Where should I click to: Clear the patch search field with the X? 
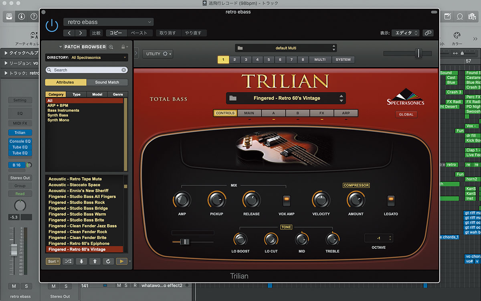[x=124, y=70]
